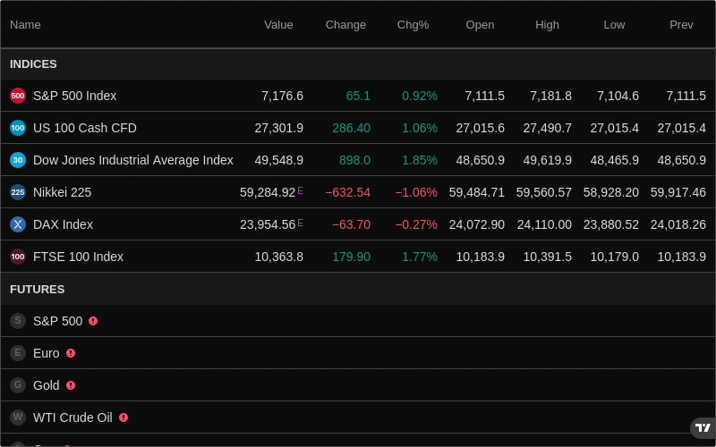Select the US 100 high 27,490.7
Screen dimensions: 716x447
click(548, 128)
